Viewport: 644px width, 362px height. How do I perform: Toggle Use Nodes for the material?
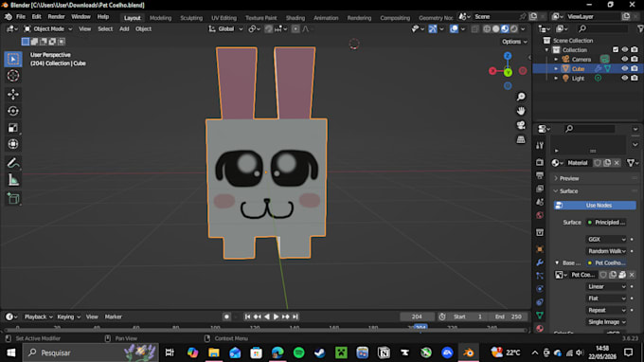click(595, 205)
